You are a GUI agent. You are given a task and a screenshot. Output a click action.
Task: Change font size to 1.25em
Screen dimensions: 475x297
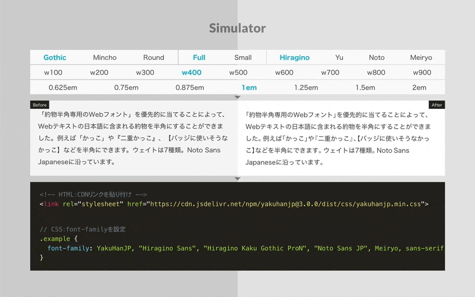point(306,87)
